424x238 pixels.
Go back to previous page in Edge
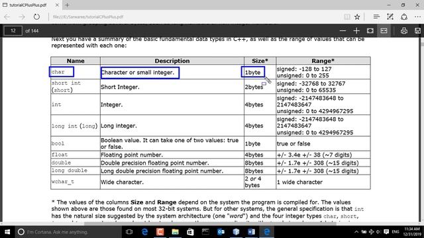tap(7, 17)
